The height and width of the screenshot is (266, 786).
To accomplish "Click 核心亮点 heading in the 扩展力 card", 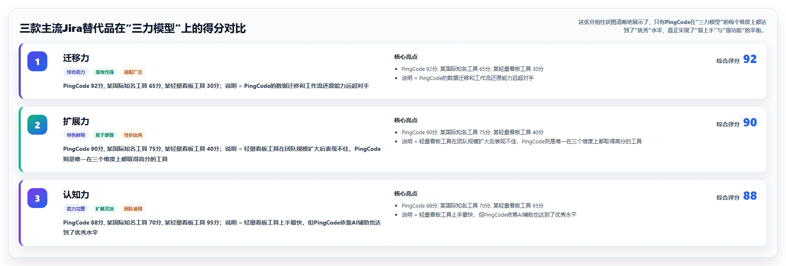I will point(406,120).
